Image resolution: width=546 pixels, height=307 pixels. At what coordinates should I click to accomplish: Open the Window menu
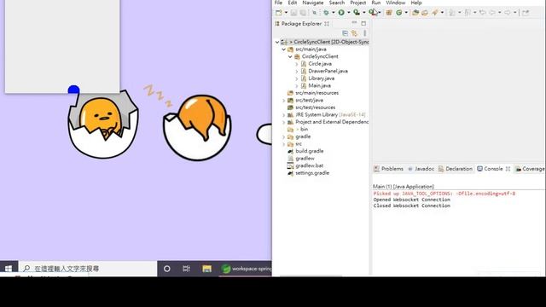[x=396, y=3]
